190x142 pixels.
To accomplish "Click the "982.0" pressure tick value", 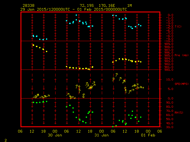I will (169, 64).
